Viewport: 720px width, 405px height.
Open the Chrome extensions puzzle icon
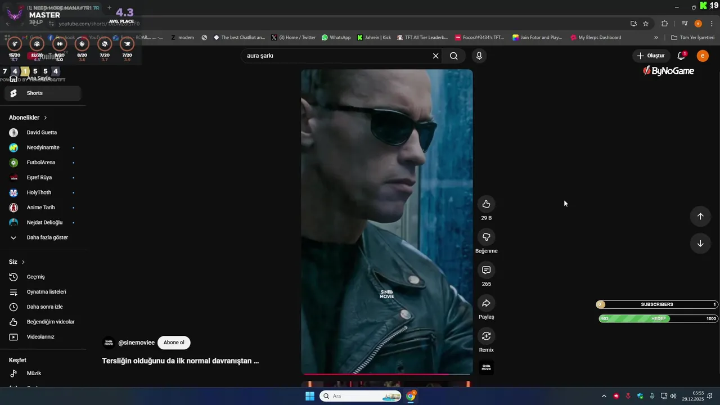click(665, 24)
